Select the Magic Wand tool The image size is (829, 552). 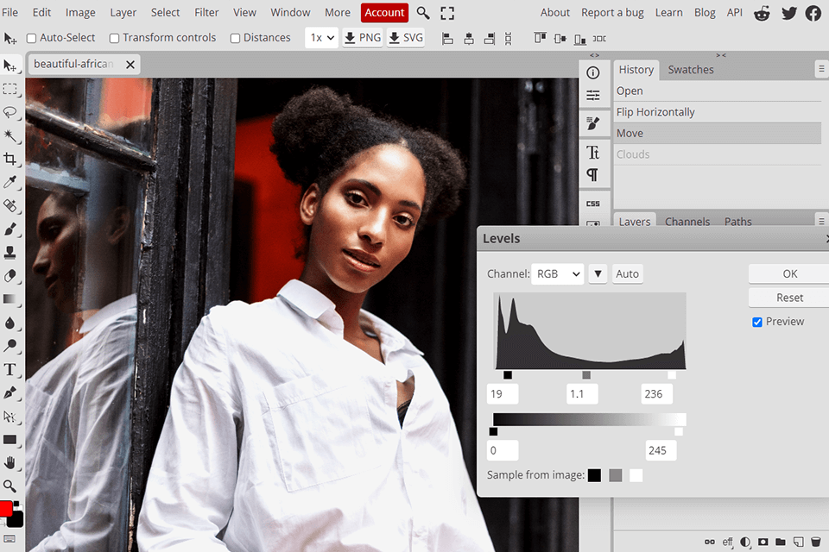click(10, 135)
